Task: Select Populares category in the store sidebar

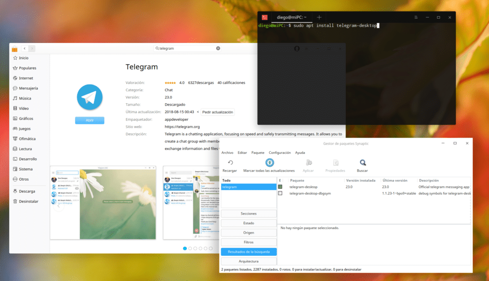Action: [25, 68]
